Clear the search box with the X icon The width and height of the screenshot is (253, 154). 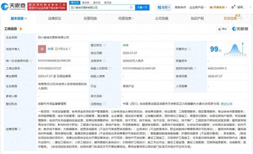click(131, 8)
